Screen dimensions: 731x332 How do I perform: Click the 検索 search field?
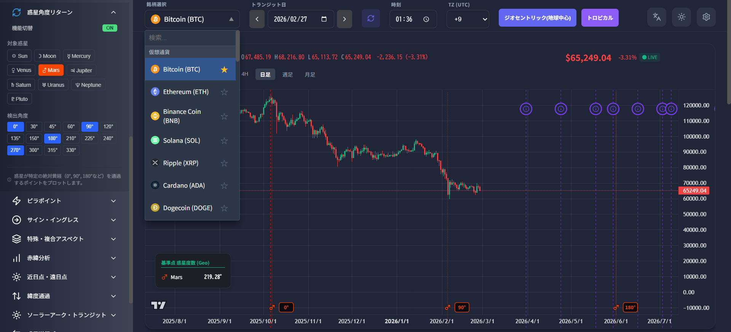[x=190, y=38]
